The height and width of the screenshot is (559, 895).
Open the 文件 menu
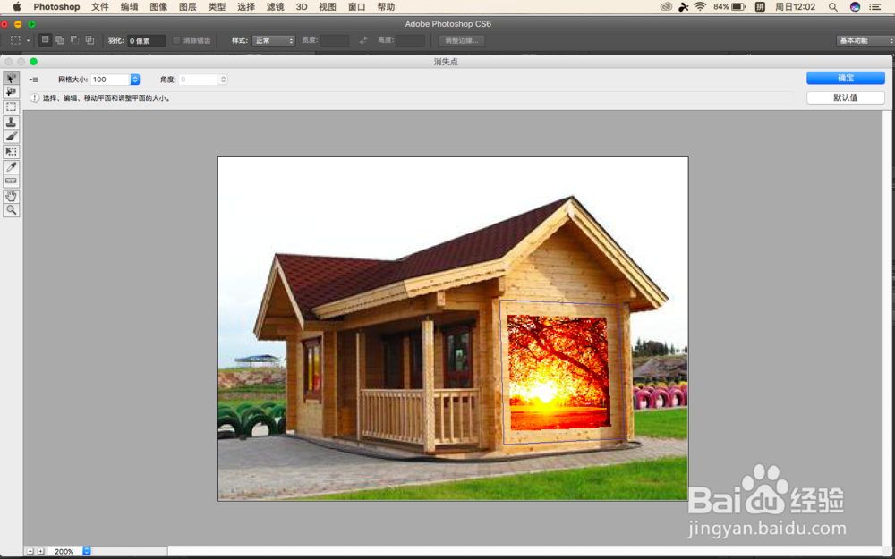pyautogui.click(x=100, y=7)
